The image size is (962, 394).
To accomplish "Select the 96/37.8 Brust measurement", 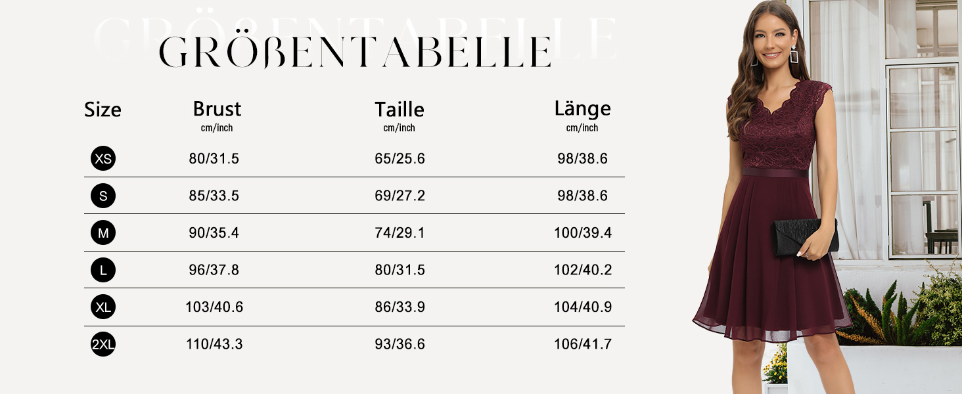I will coord(214,270).
